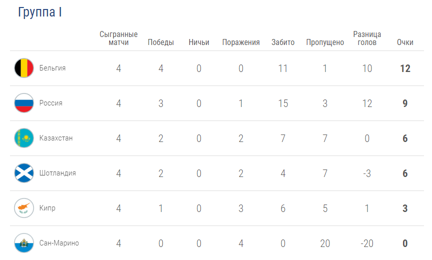Click the San Marino flag icon

pos(24,243)
